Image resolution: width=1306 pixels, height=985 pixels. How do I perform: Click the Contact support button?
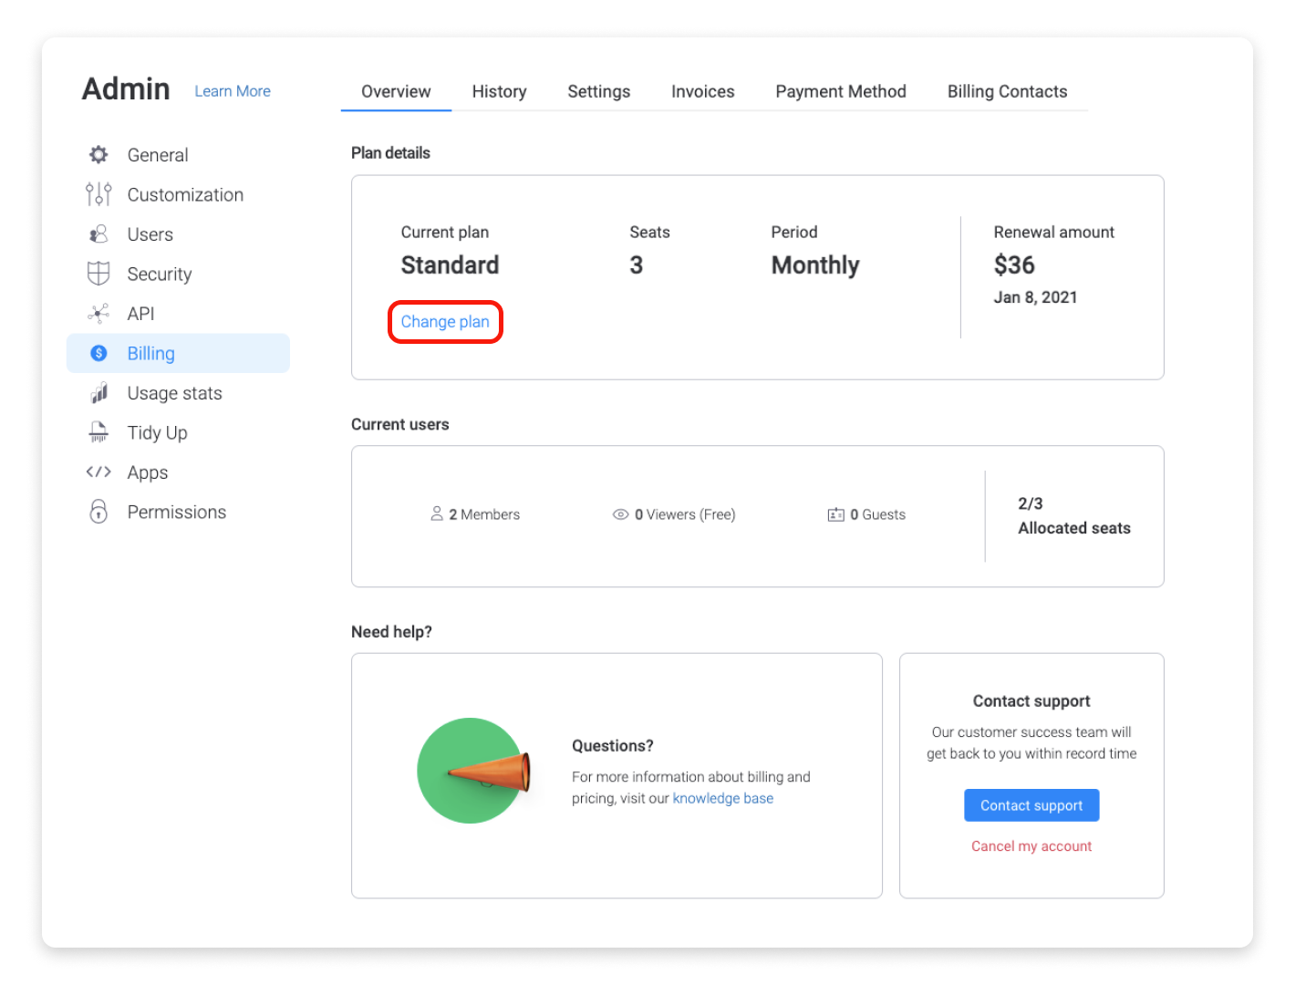[x=1031, y=805]
